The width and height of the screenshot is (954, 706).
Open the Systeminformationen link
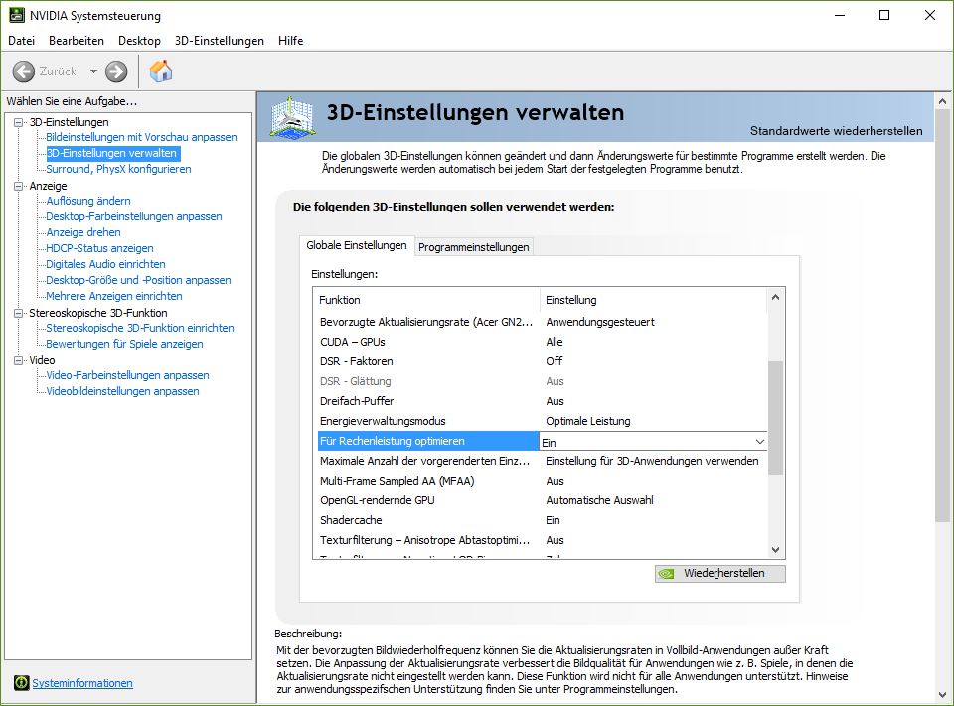pos(82,683)
